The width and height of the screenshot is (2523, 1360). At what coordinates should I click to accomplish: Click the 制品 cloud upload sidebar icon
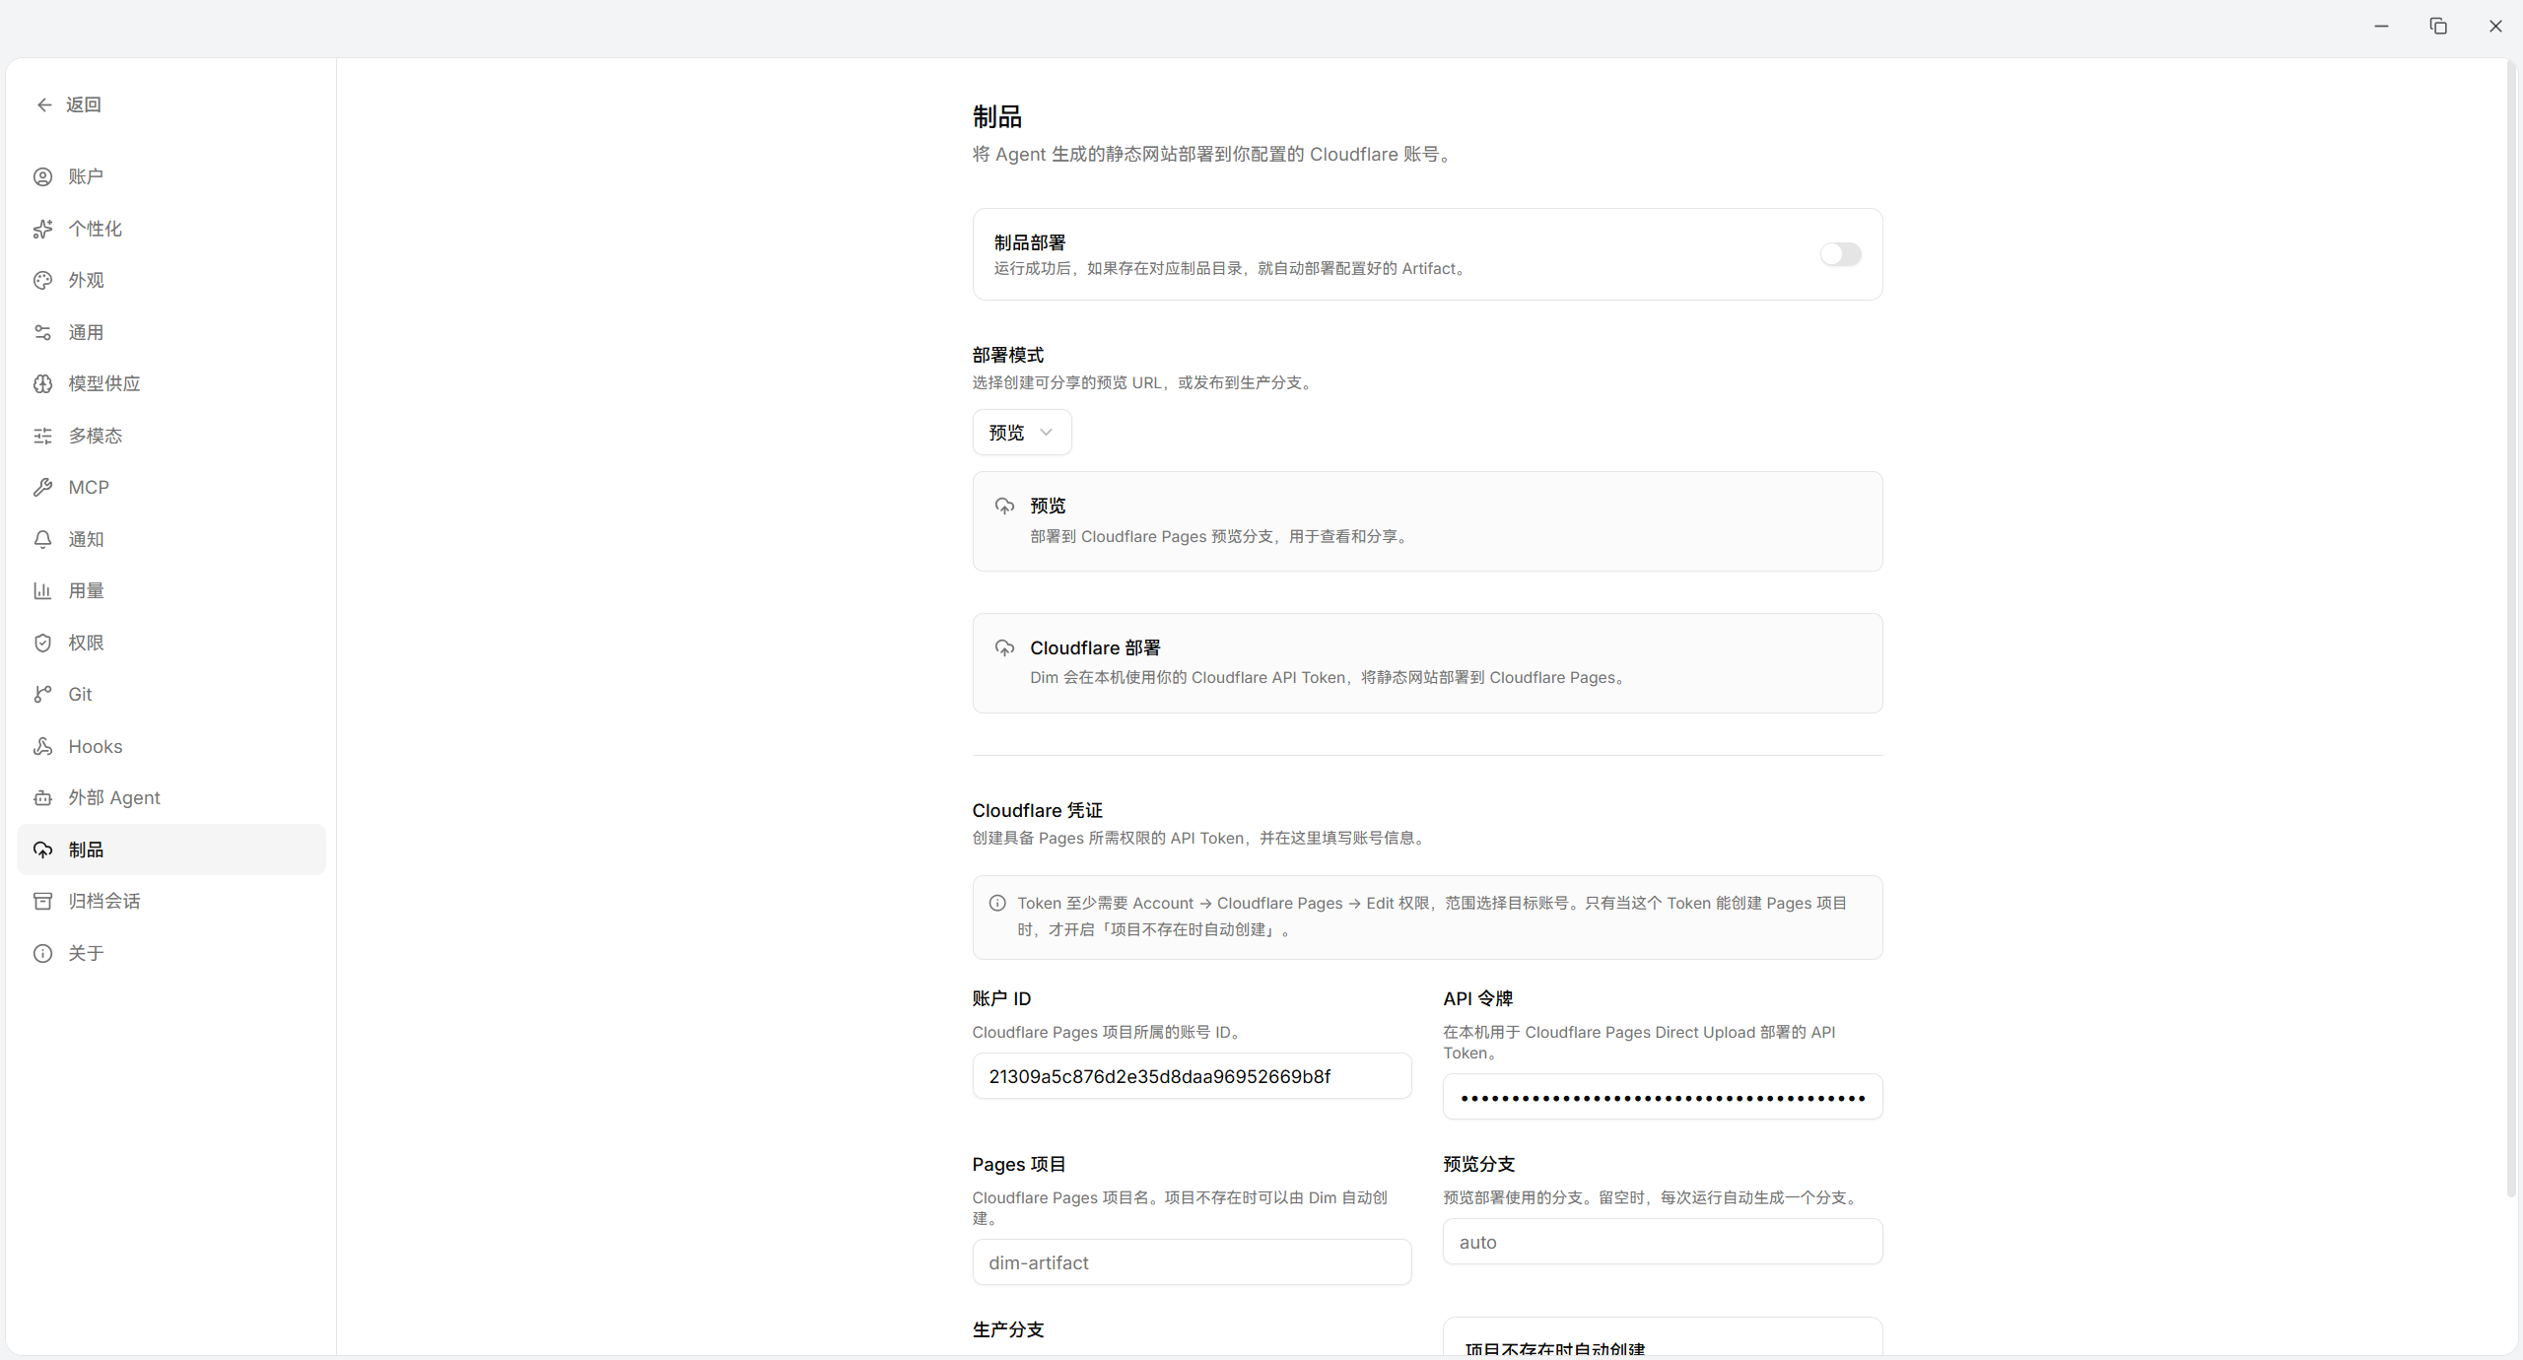[42, 850]
